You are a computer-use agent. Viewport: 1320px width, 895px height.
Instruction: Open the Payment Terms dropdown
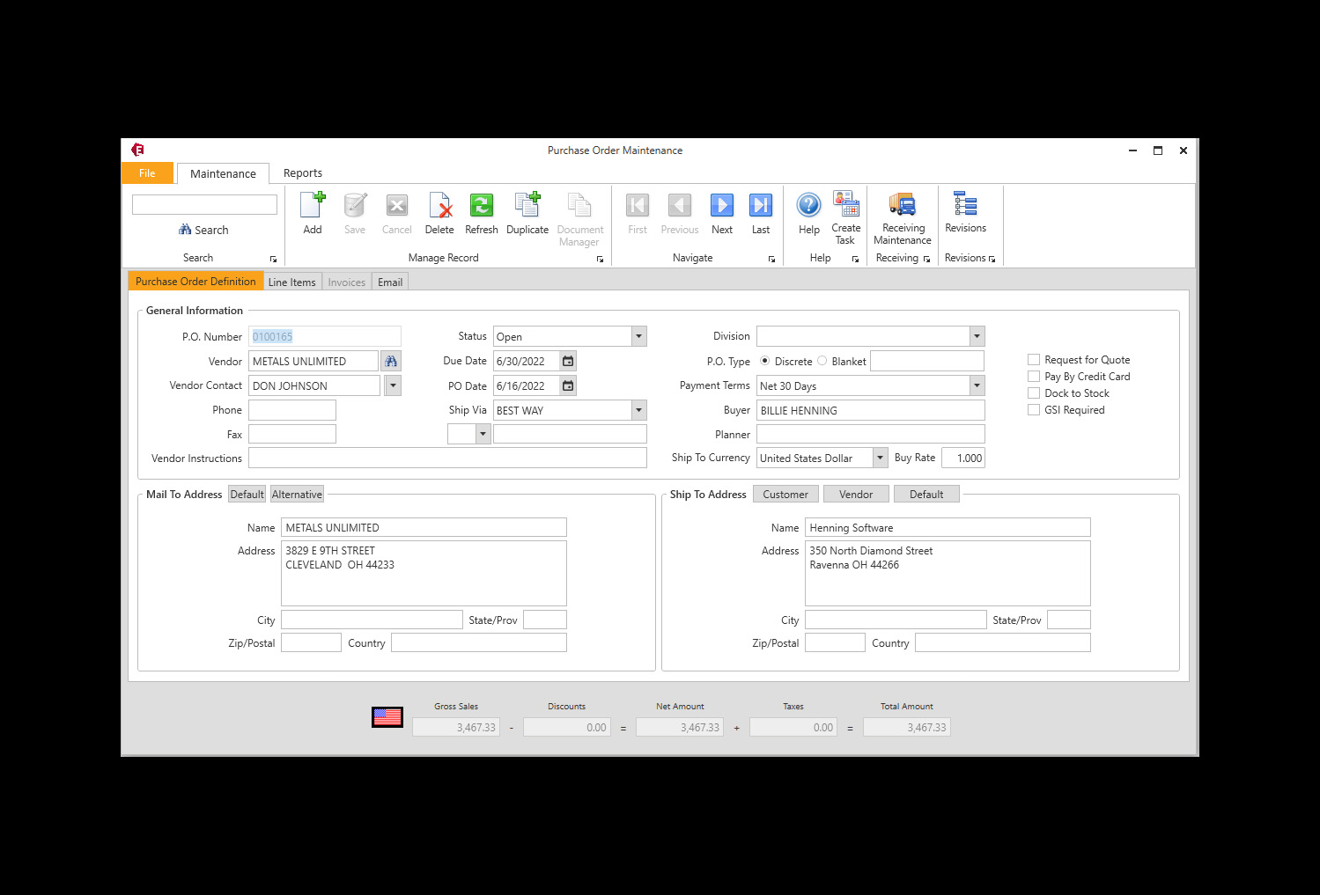click(976, 385)
